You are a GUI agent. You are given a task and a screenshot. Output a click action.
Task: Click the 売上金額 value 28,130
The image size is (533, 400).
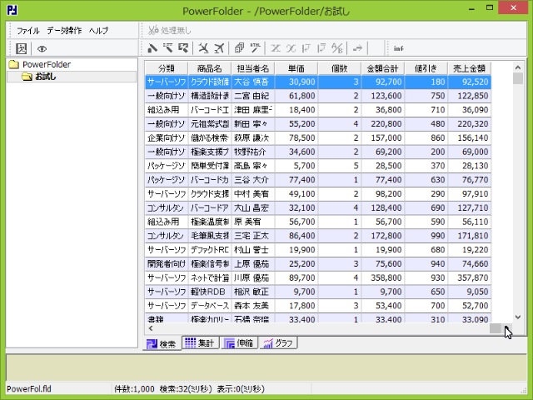tap(469, 166)
